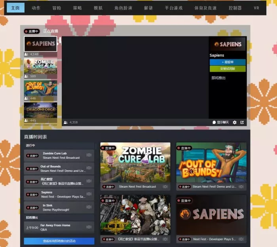Click the 直播时间表 schedule heading
Viewport: 277px width, 247px height.
coord(36,137)
